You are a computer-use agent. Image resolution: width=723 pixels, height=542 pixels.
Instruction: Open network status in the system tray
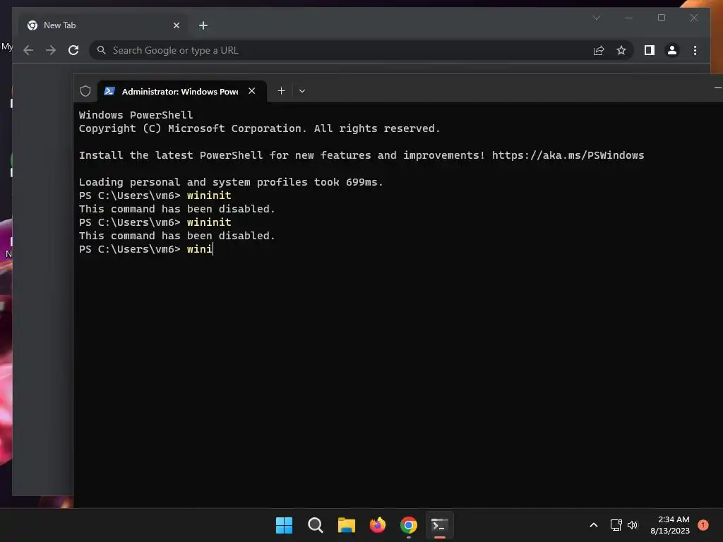616,525
